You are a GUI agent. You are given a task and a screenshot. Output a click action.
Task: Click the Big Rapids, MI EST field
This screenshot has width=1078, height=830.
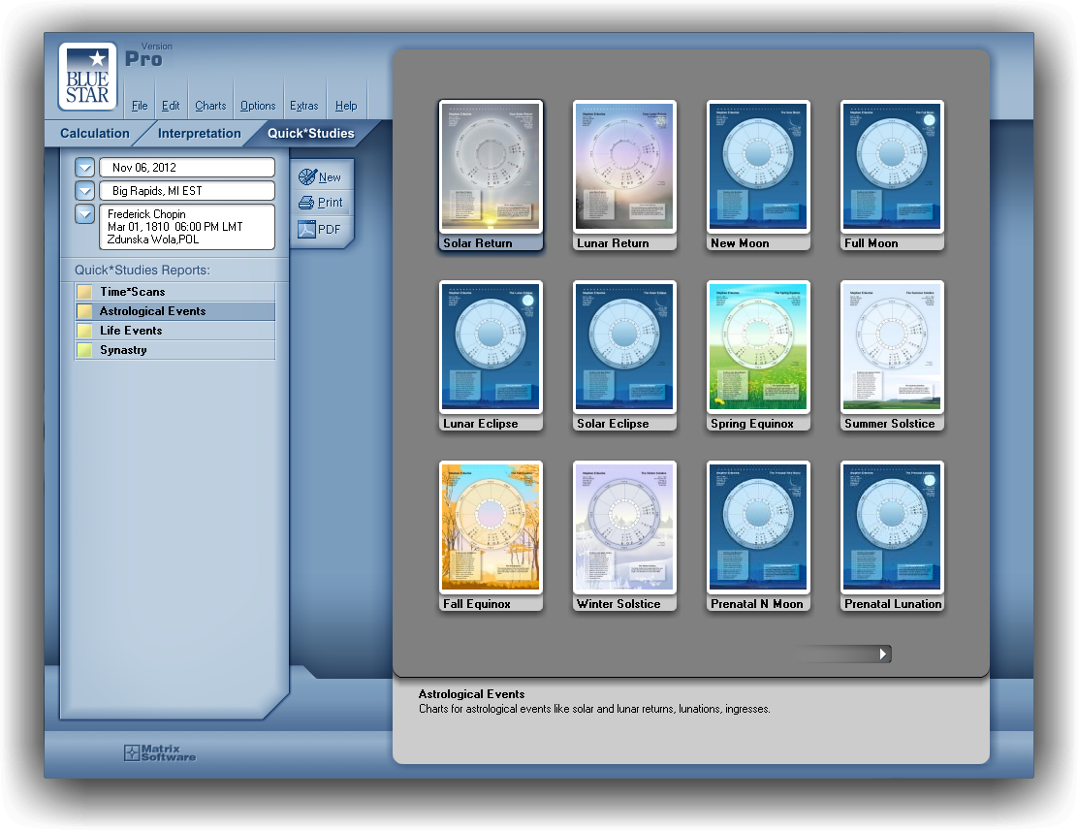point(187,190)
